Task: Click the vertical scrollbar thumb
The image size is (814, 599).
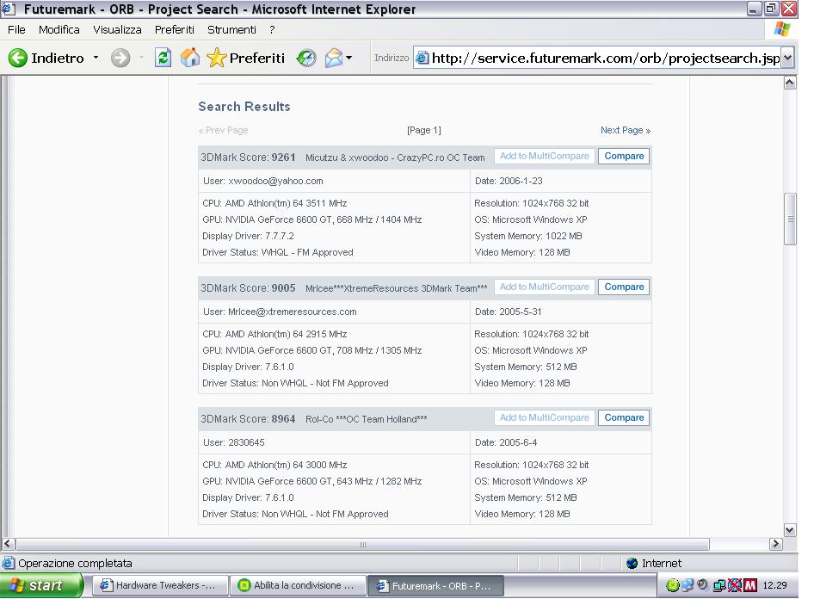Action: click(x=790, y=219)
